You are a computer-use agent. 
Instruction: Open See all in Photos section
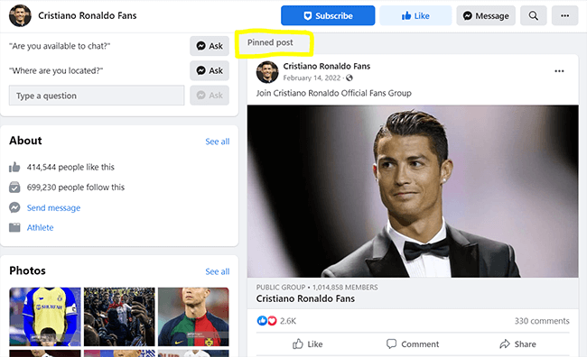tap(217, 271)
